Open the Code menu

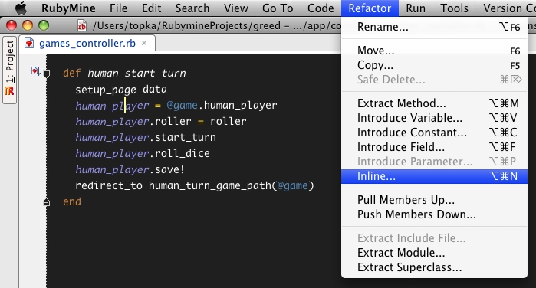[x=321, y=8]
